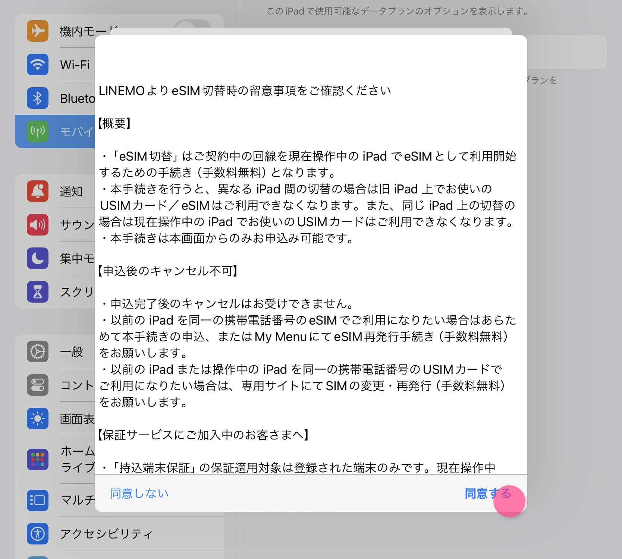This screenshot has height=559, width=622.
Task: Open Focus mode moon icon
Action: (x=38, y=258)
